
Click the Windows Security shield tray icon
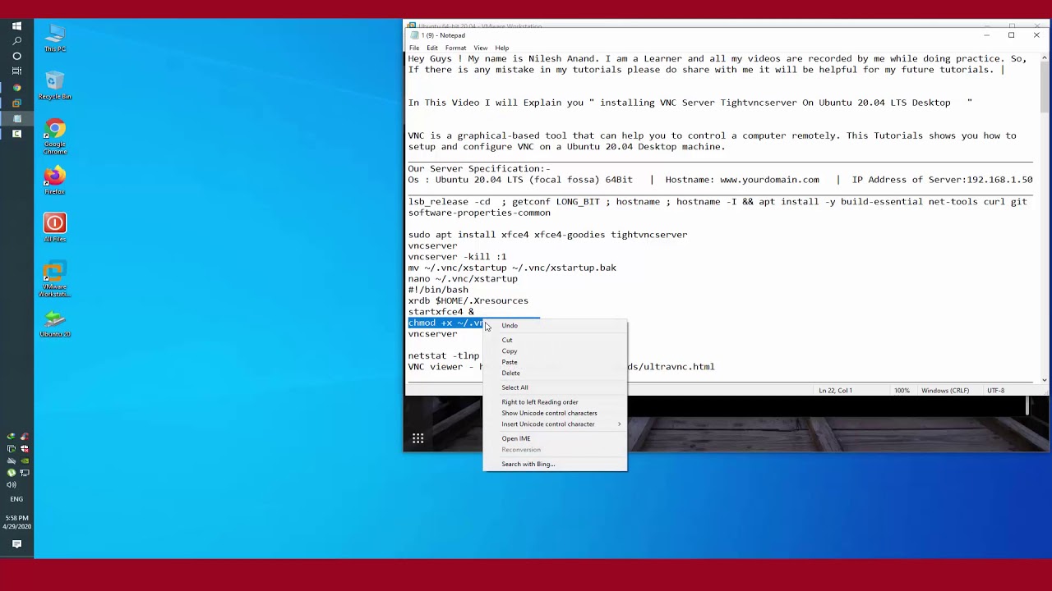click(25, 449)
